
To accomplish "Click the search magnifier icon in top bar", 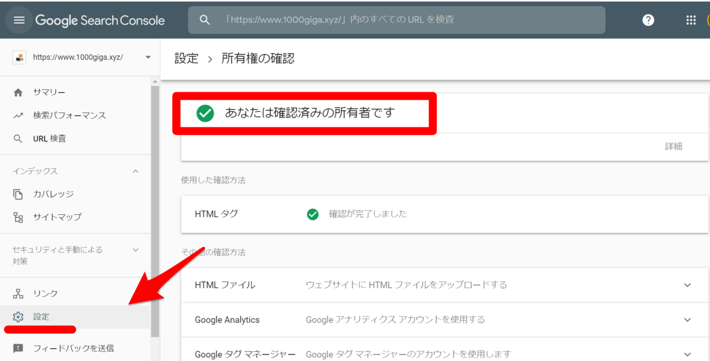I will coord(205,20).
